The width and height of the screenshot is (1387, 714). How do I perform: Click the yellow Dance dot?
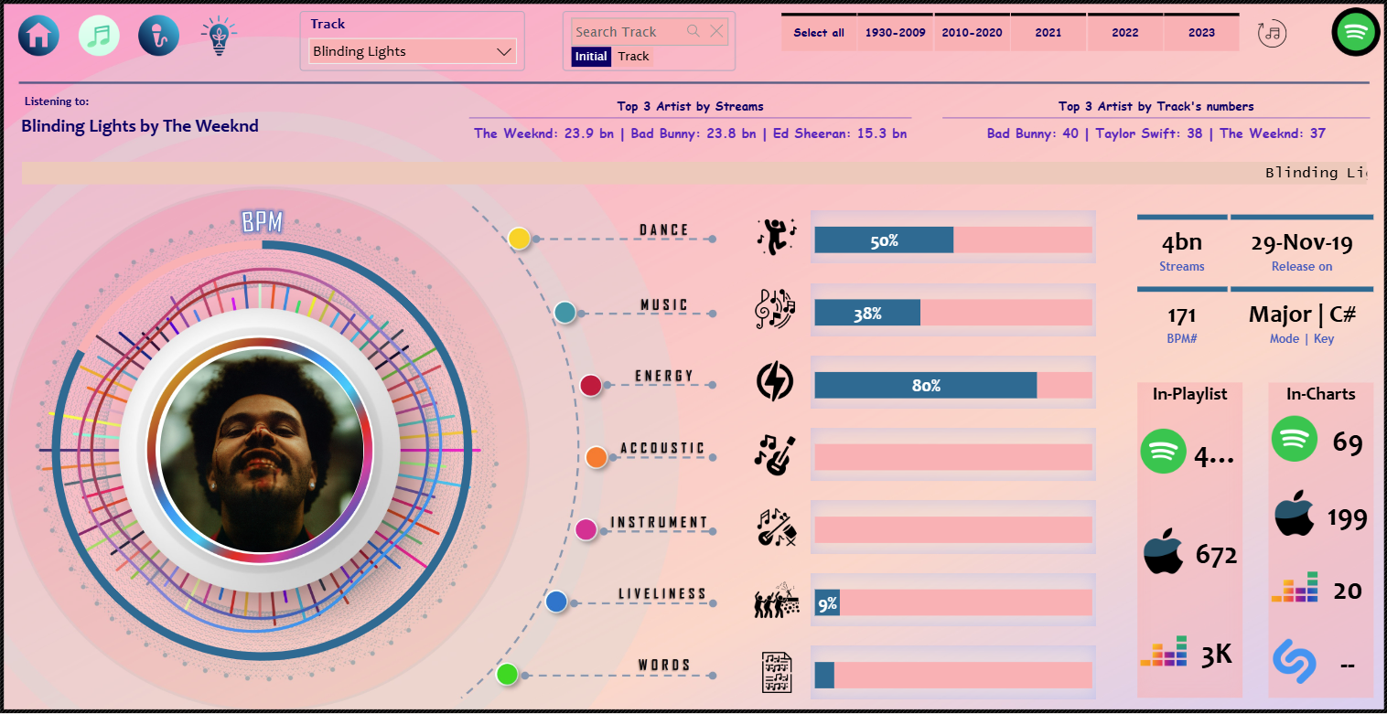pos(519,239)
